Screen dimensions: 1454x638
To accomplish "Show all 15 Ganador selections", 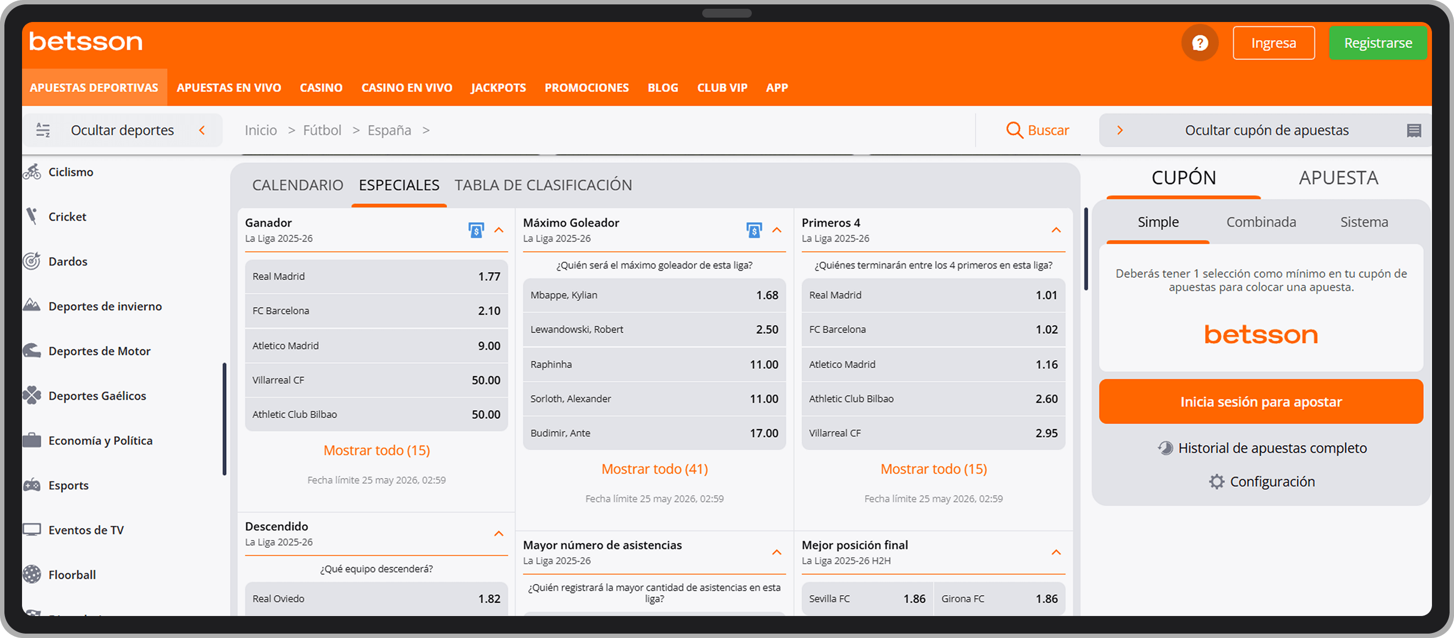I will click(x=377, y=450).
